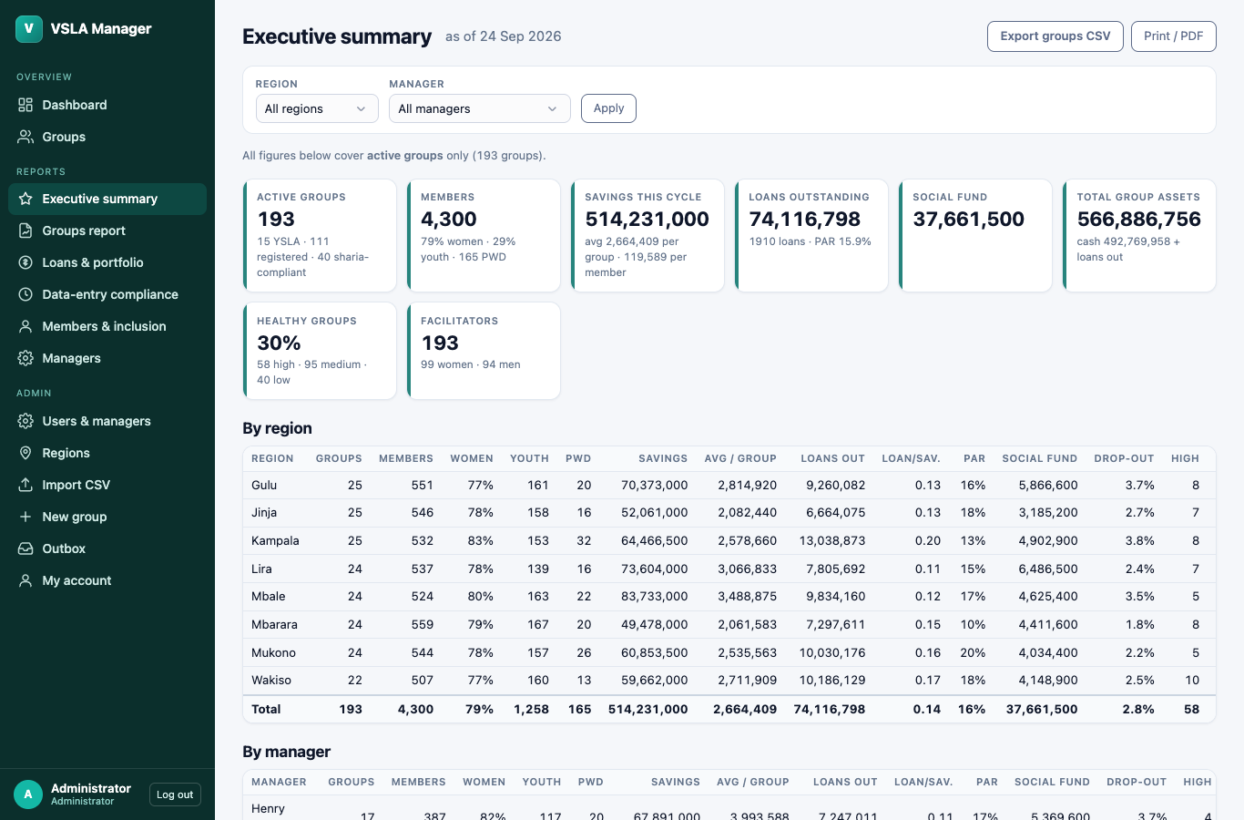Click the My account person icon
The height and width of the screenshot is (820, 1244).
click(x=25, y=580)
